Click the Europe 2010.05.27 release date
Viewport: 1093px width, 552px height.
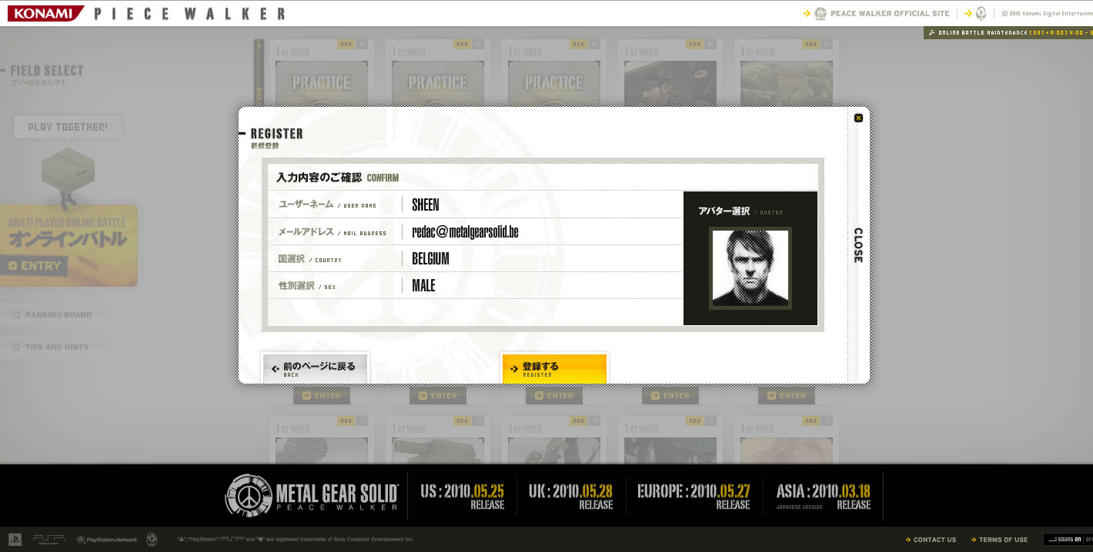point(694,497)
